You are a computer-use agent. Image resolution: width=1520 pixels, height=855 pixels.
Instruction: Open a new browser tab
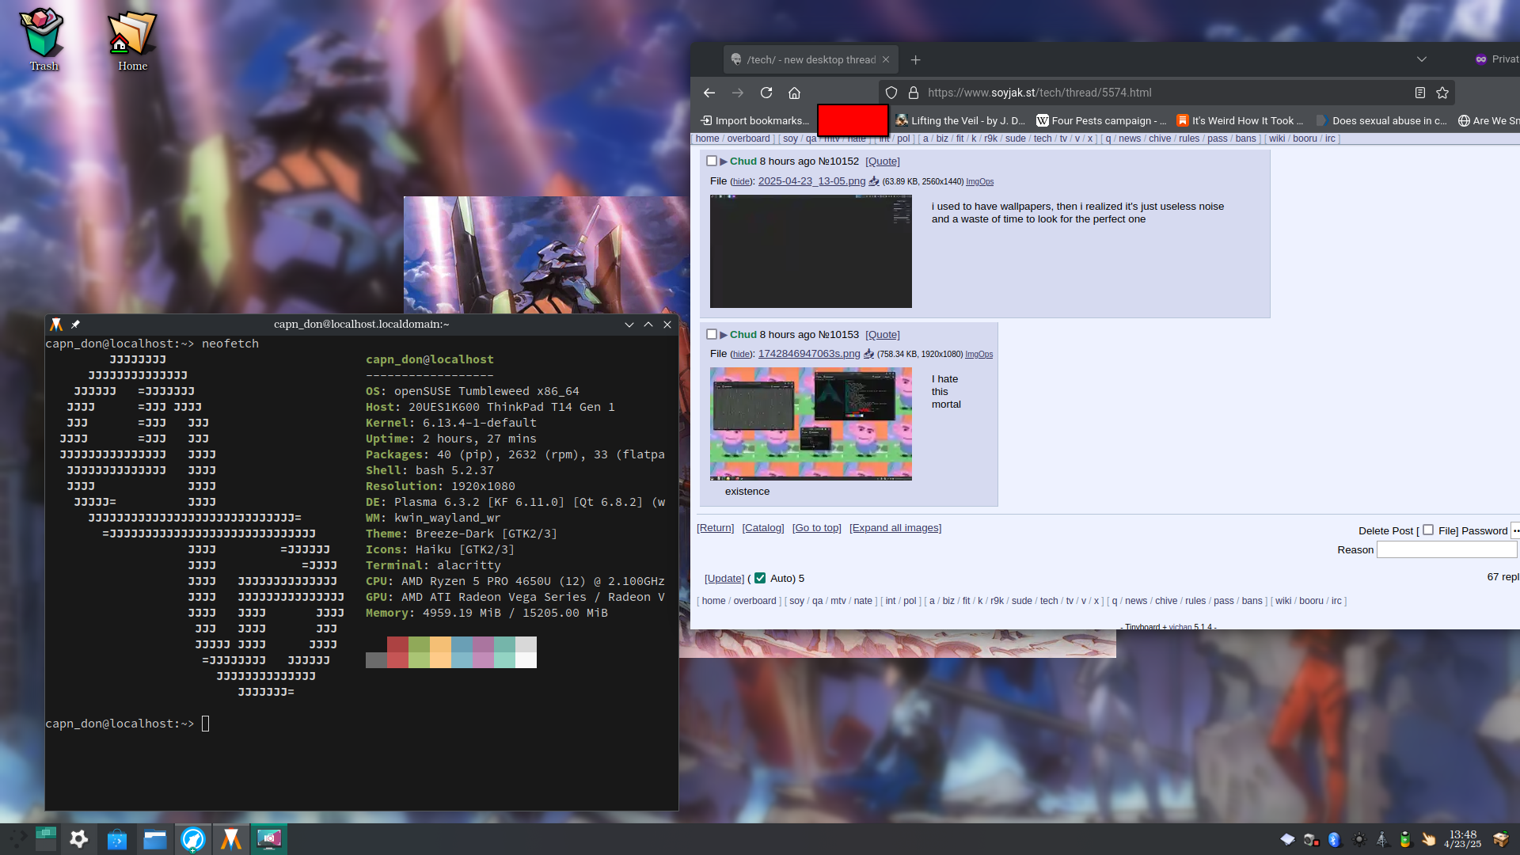(x=915, y=59)
